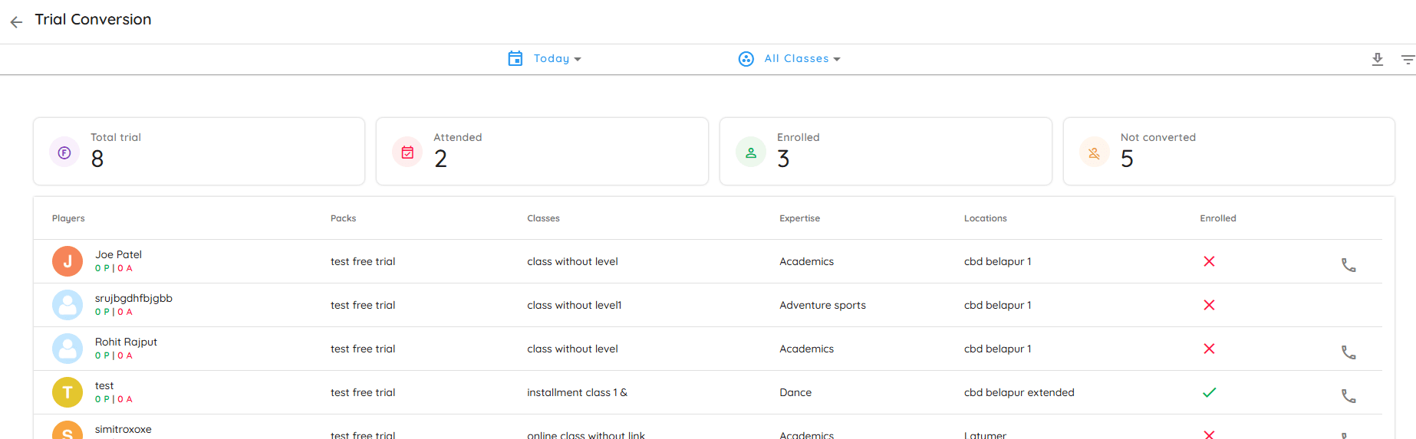Click the Players column header

pos(68,218)
